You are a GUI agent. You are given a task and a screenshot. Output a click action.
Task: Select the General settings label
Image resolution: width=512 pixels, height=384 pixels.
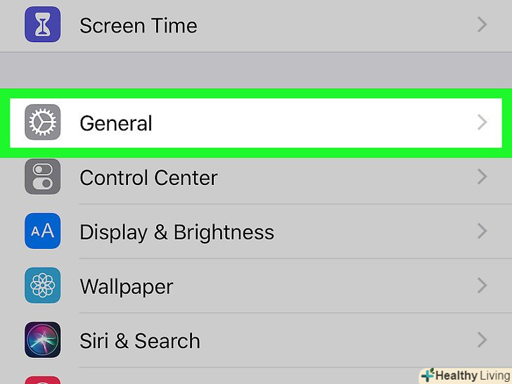coord(116,123)
